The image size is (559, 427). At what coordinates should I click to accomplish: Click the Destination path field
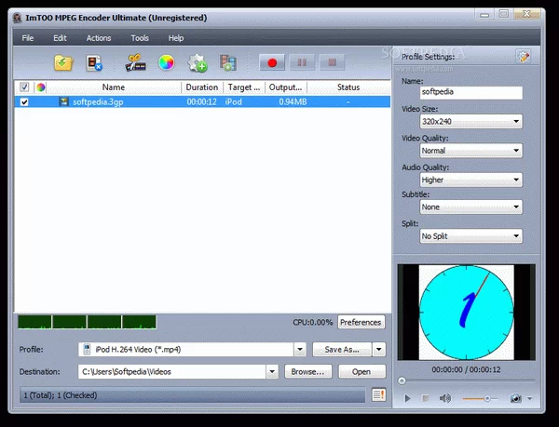[171, 371]
